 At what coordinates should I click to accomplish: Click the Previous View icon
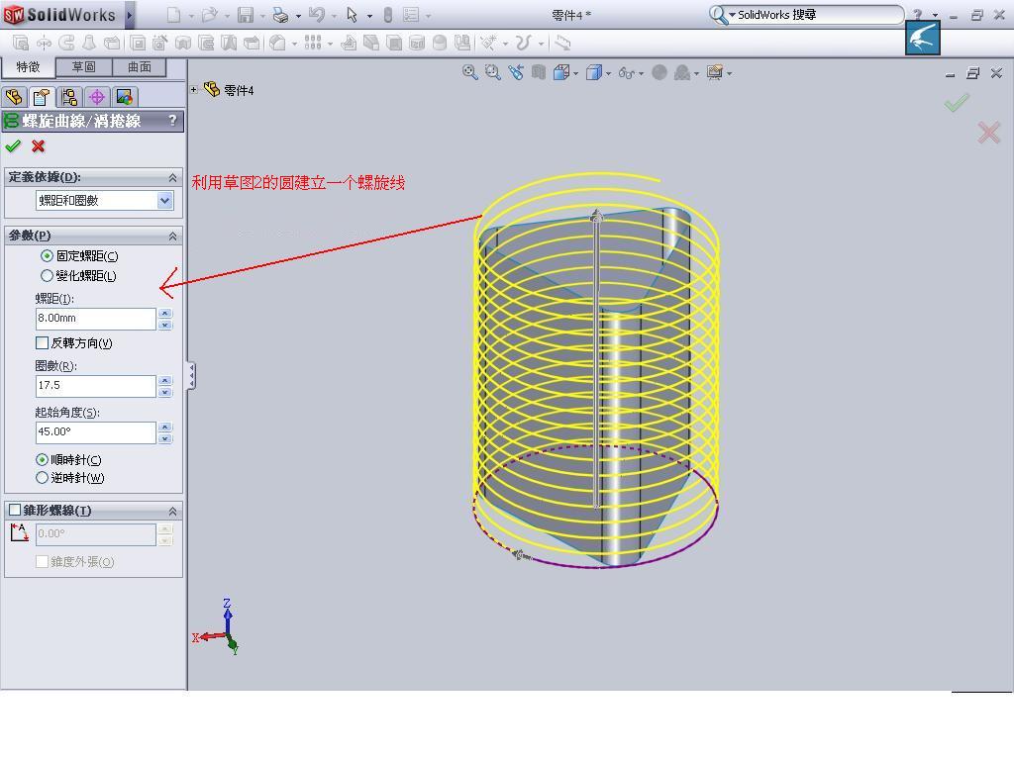point(515,72)
